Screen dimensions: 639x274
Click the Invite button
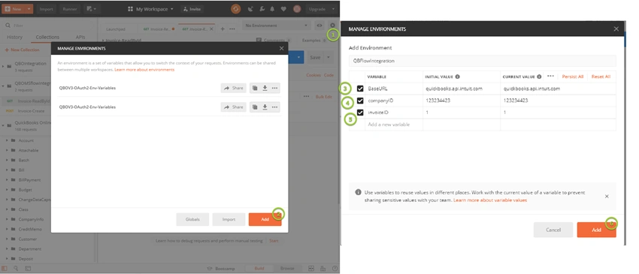192,9
